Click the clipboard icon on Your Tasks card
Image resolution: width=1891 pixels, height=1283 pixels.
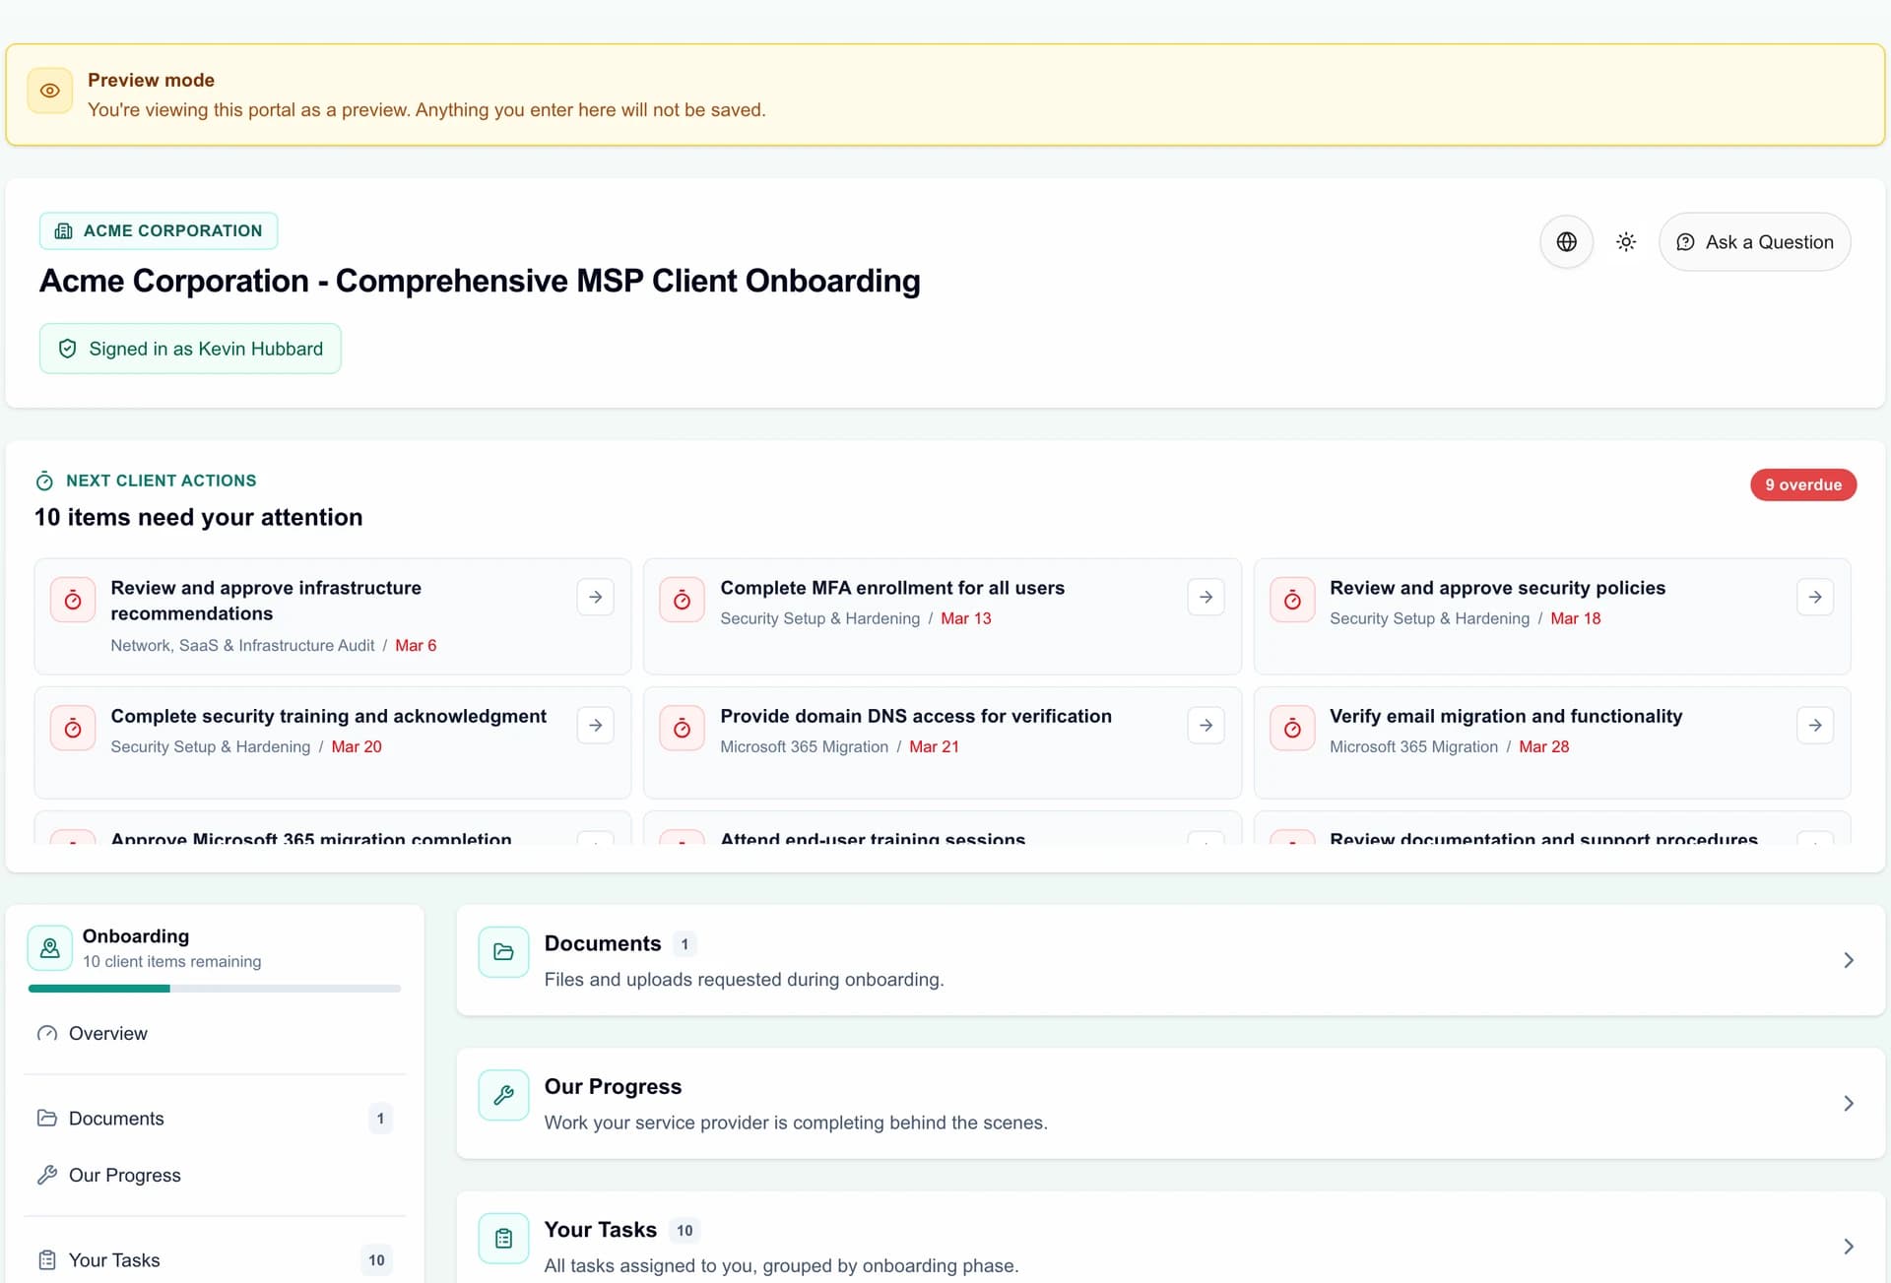(x=503, y=1239)
